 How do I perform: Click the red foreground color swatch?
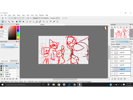click(x=1, y=27)
